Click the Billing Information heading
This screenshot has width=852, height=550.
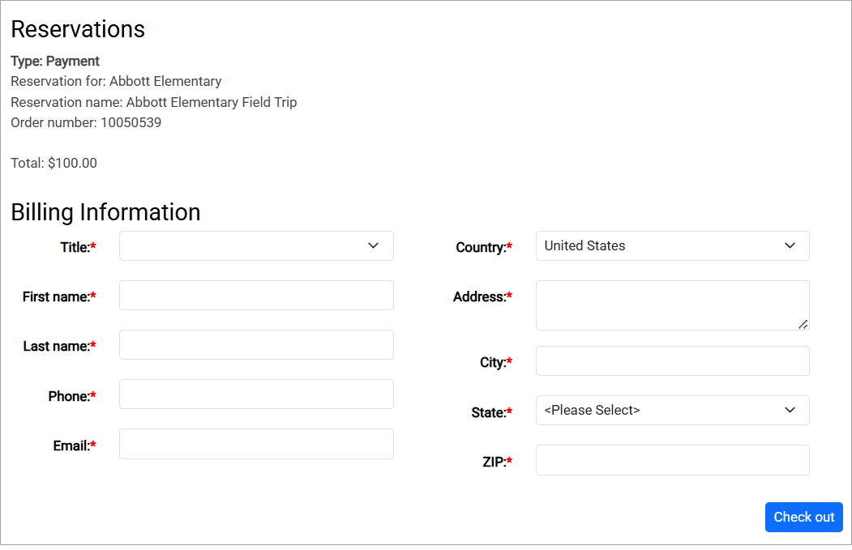click(105, 212)
